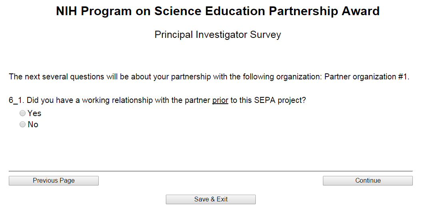Click the horizontal divider above the buttons
This screenshot has width=430, height=211.
(x=211, y=171)
